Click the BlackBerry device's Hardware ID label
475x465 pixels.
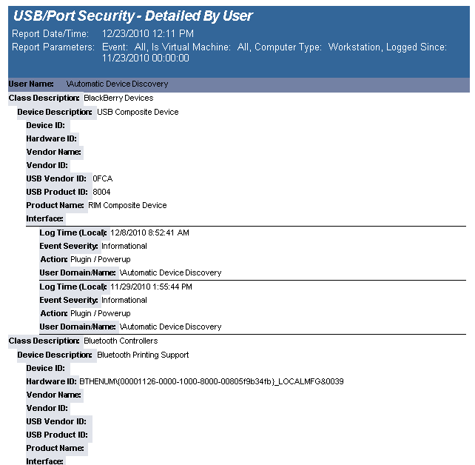[51, 138]
